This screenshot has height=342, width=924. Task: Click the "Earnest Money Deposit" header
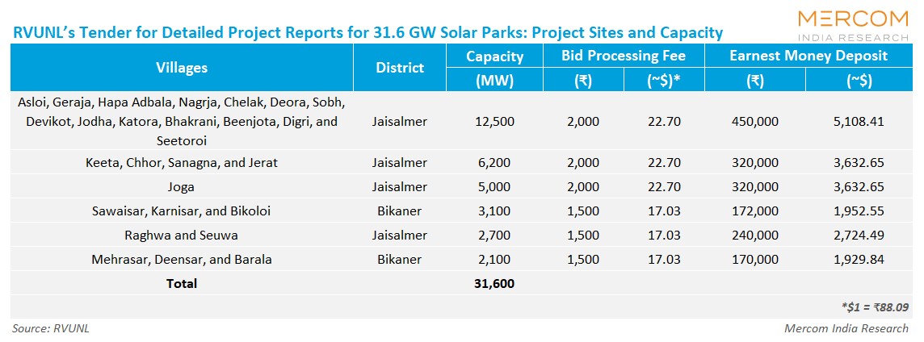click(x=808, y=56)
